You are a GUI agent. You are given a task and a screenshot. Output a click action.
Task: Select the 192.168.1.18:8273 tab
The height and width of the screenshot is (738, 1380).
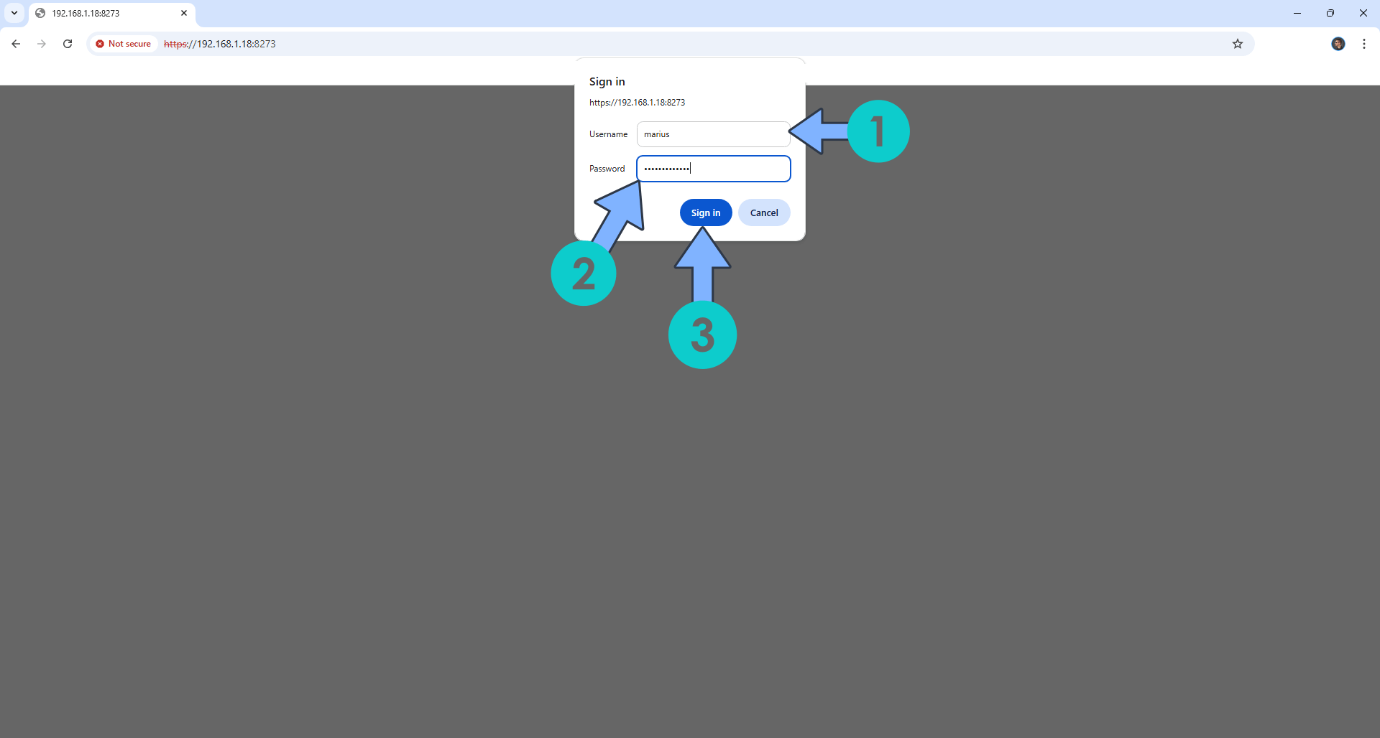coord(111,14)
